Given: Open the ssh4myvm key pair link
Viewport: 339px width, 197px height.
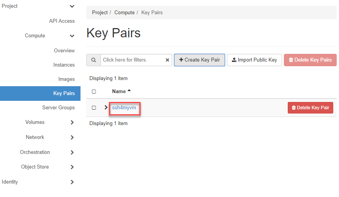Looking at the screenshot, I should tap(124, 108).
